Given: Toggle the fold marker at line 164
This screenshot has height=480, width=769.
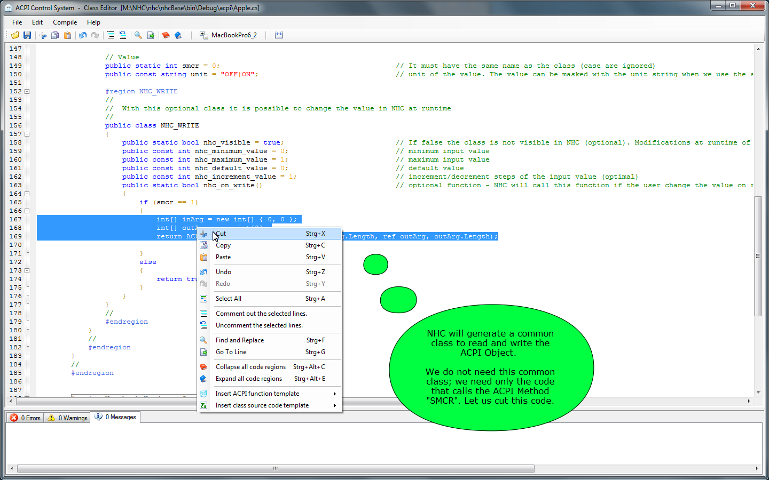Looking at the screenshot, I should pyautogui.click(x=27, y=194).
